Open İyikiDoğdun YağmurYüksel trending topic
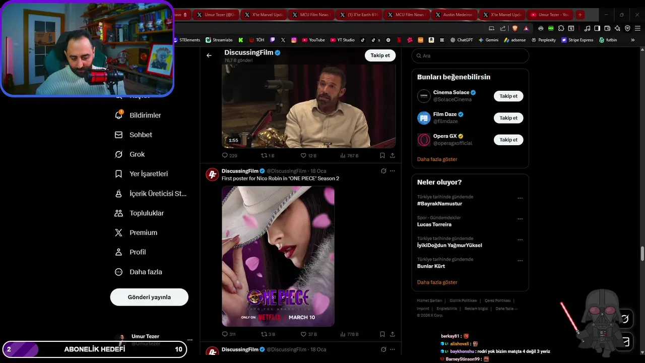Image resolution: width=645 pixels, height=363 pixels. tap(449, 246)
